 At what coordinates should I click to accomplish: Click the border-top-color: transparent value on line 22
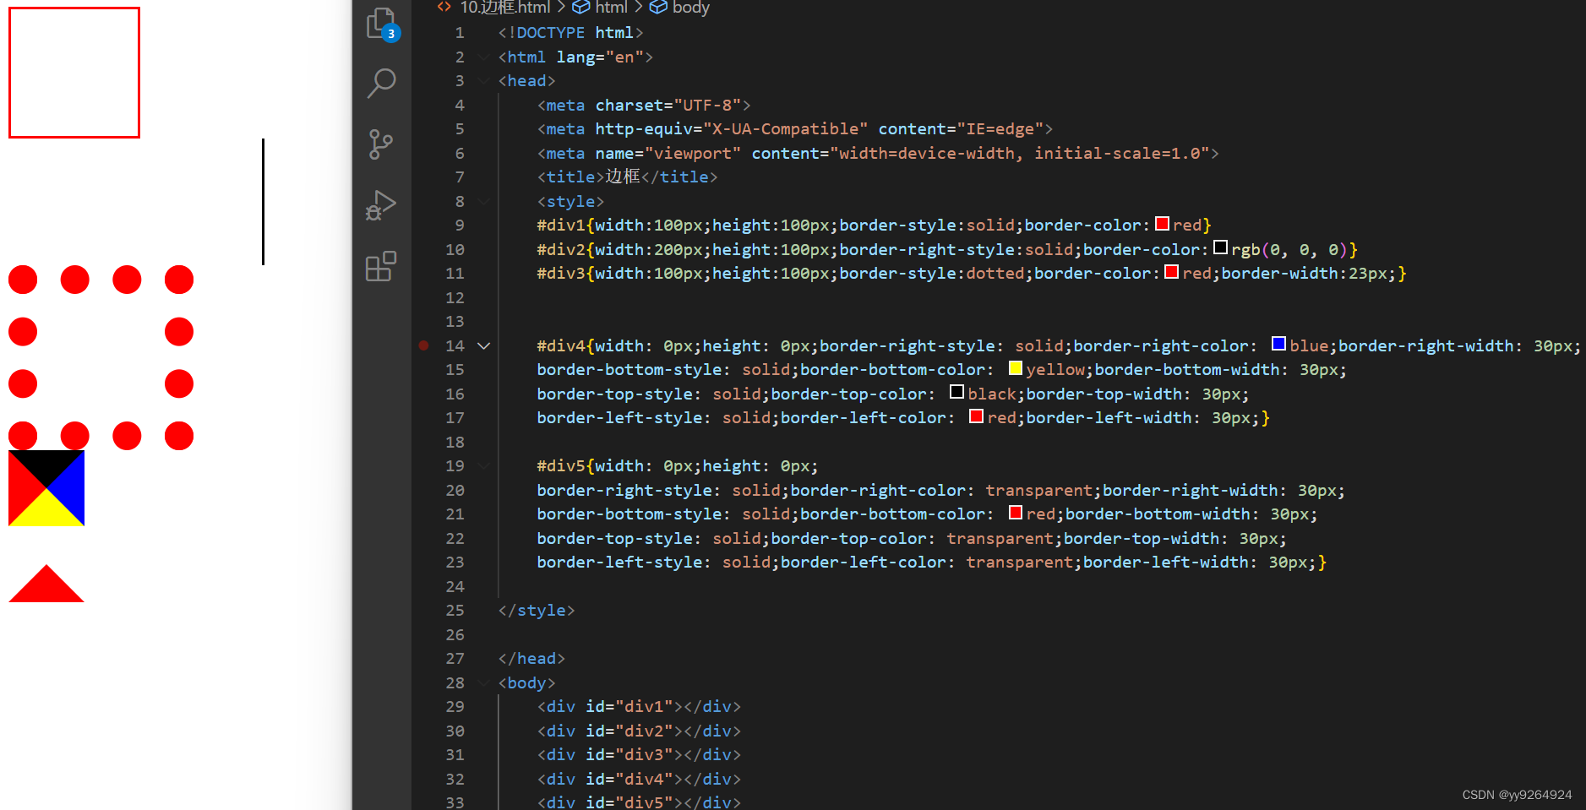[x=1000, y=538]
